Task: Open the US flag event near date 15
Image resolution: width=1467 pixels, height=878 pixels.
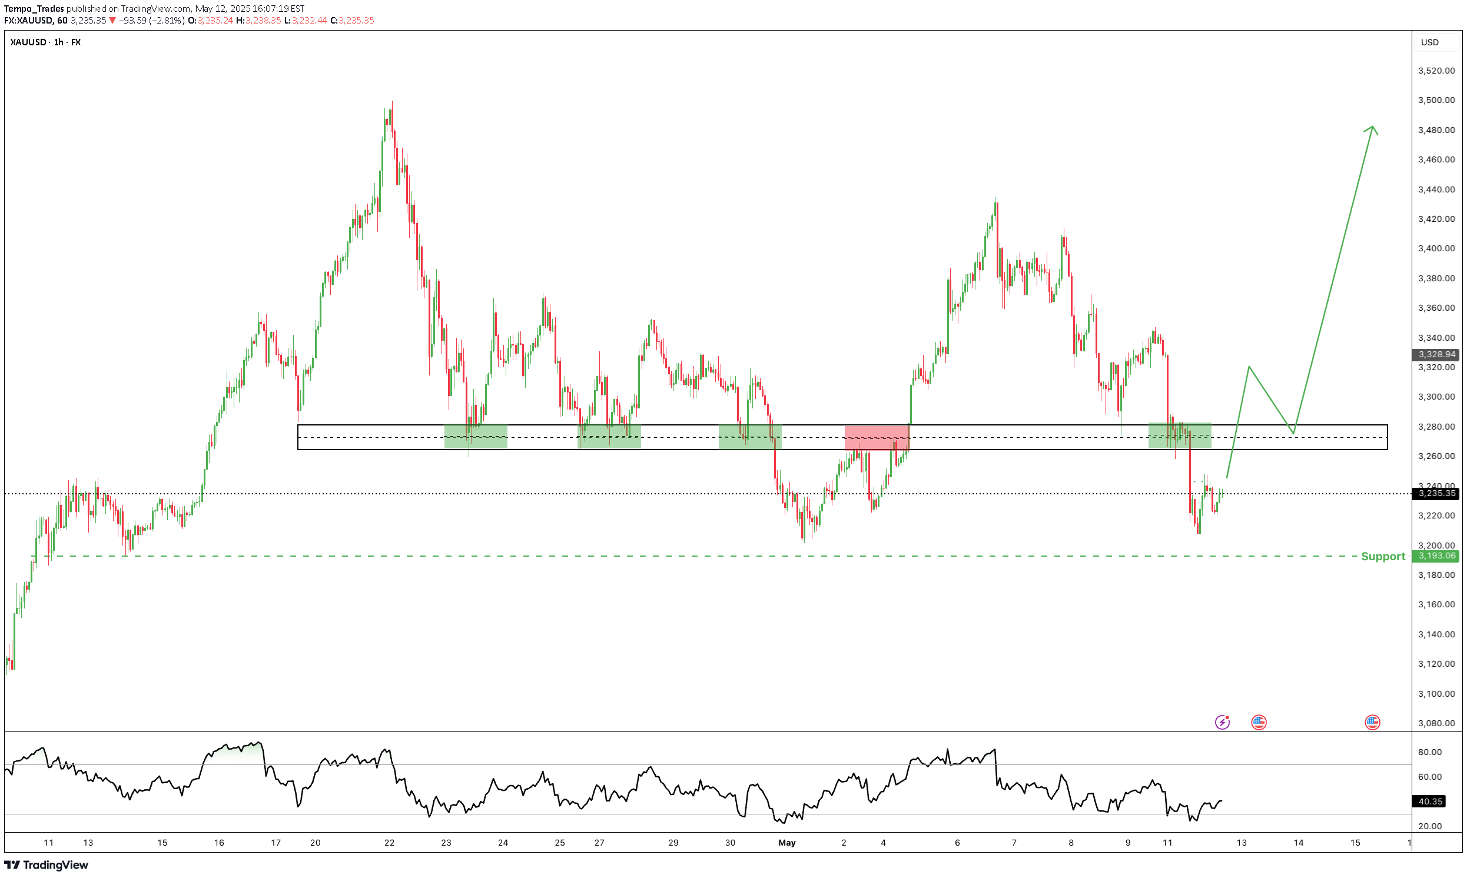Action: point(1372,723)
